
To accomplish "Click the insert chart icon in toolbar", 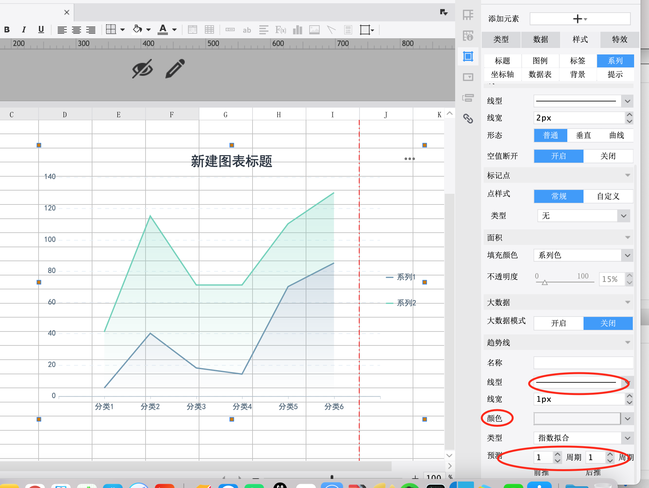I will tap(297, 30).
